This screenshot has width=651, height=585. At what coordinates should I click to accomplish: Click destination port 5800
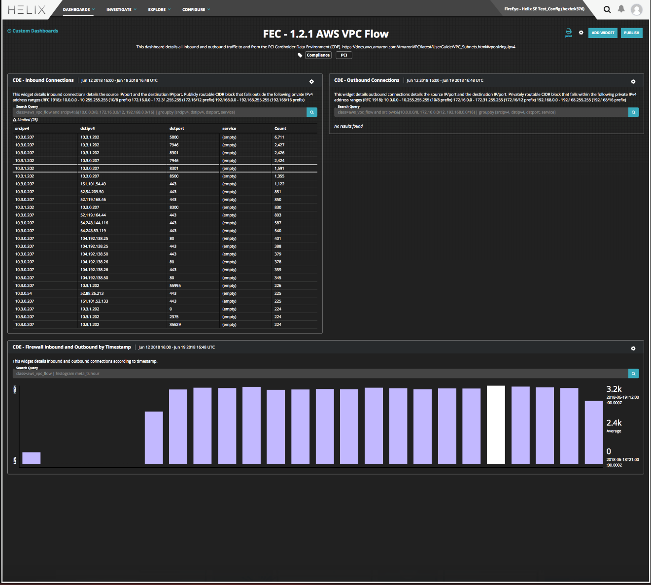pos(174,138)
